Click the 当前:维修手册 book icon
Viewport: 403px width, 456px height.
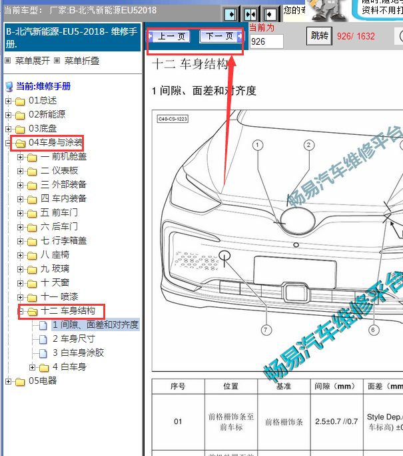(9, 86)
